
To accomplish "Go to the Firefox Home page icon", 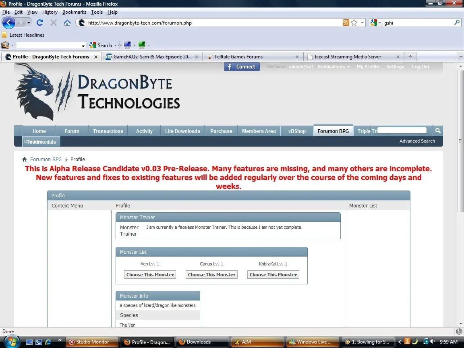I will pyautogui.click(x=67, y=23).
